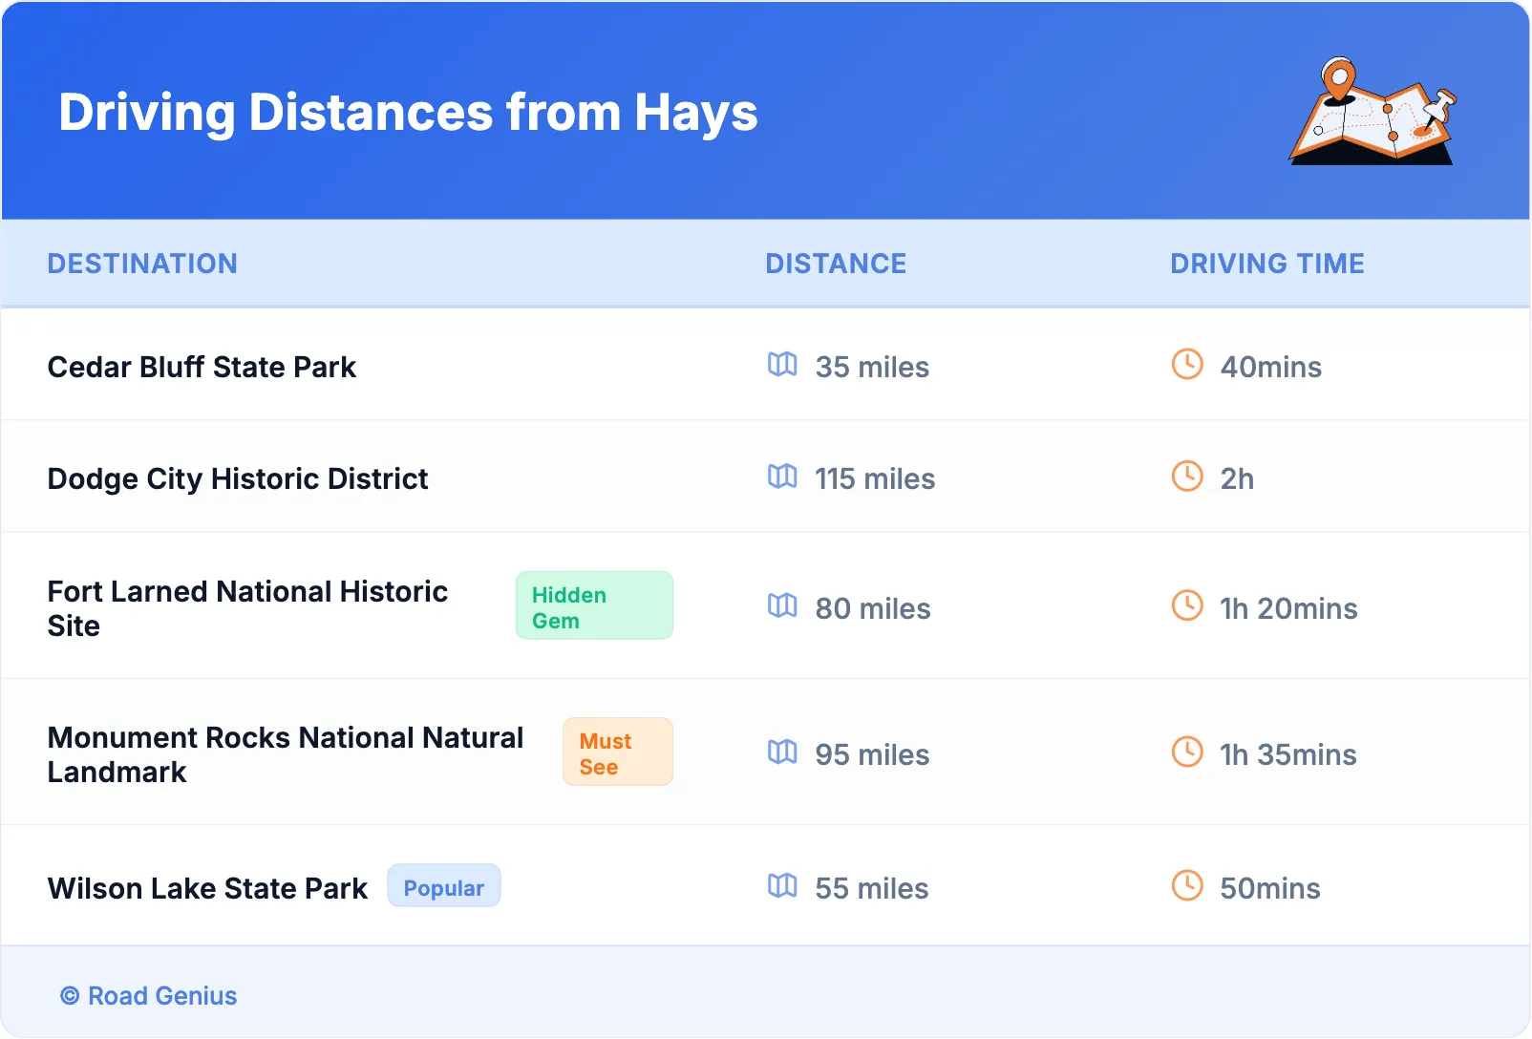Click the map with pins illustration
The width and height of the screenshot is (1532, 1039).
pos(1372,111)
